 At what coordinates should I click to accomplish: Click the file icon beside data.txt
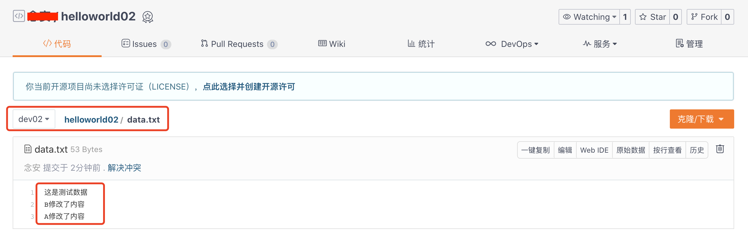pos(28,149)
